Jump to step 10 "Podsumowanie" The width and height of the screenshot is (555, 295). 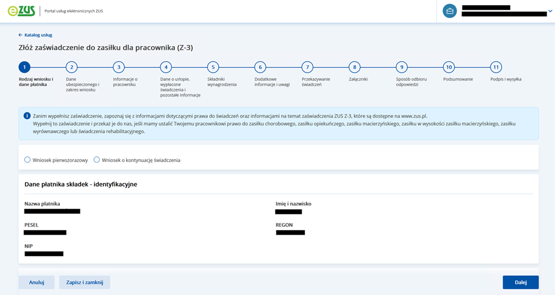click(x=449, y=67)
